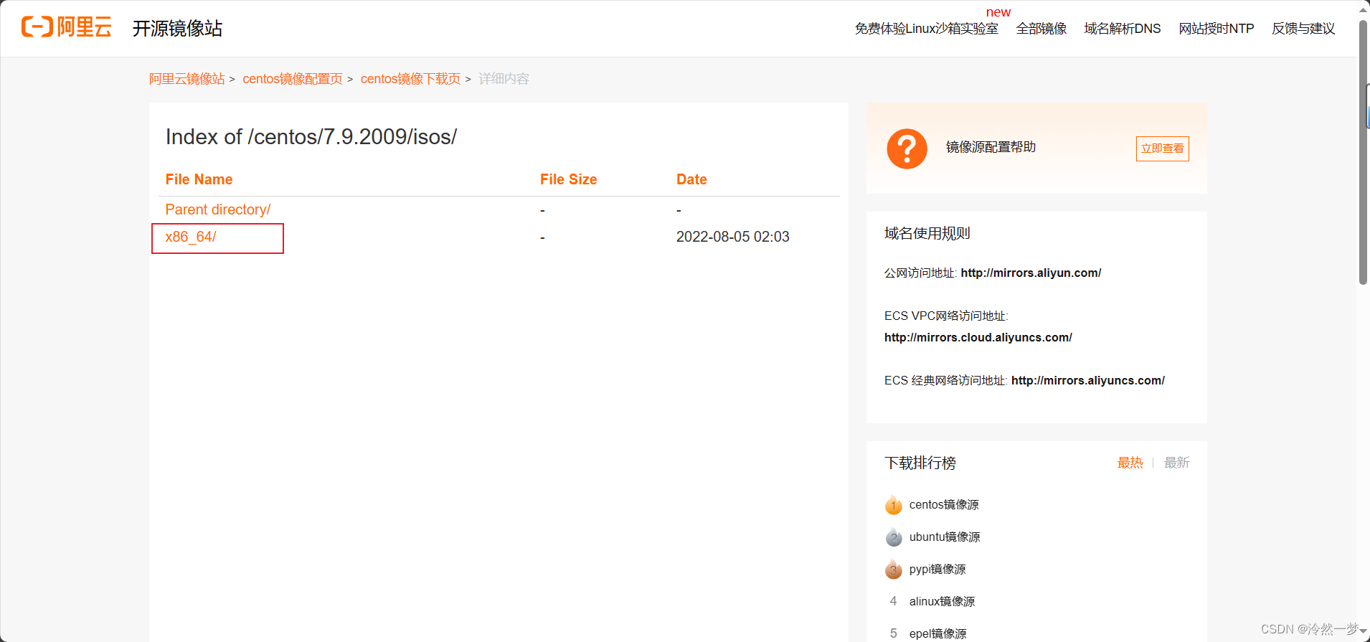Open the 全部镜像 navigation item

1041,29
